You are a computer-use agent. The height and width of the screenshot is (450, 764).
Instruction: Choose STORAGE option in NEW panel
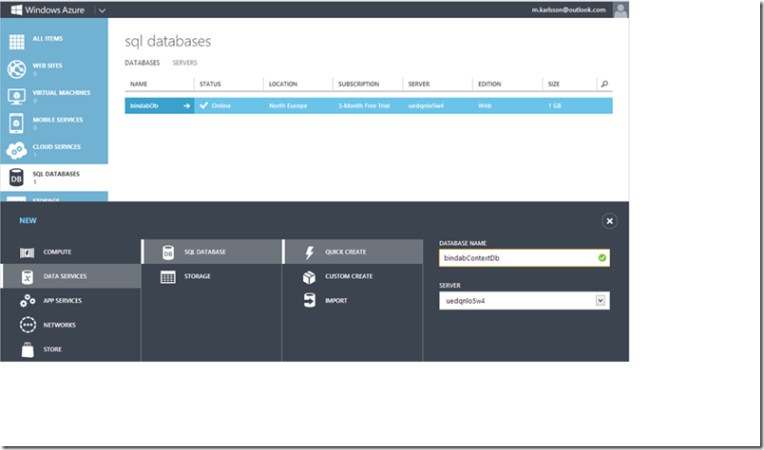198,276
